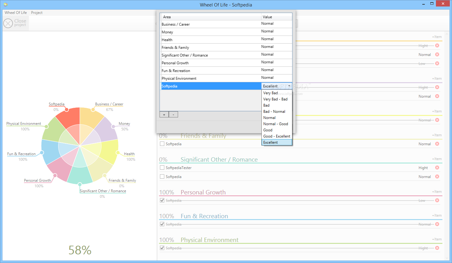452x263 pixels.
Task: Select Friends & Family row in table
Action: pos(226,47)
